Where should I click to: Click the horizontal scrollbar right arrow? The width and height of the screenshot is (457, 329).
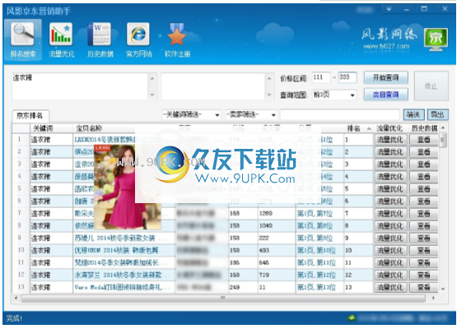pos(433,298)
